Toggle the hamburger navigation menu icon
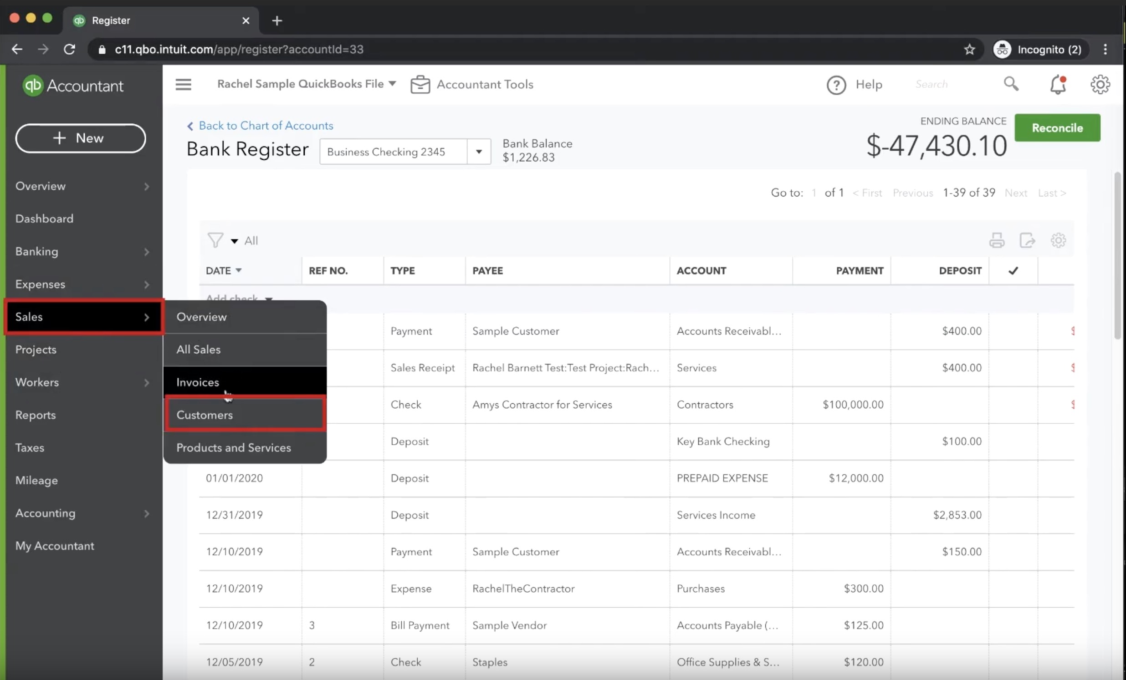This screenshot has width=1126, height=680. tap(183, 85)
